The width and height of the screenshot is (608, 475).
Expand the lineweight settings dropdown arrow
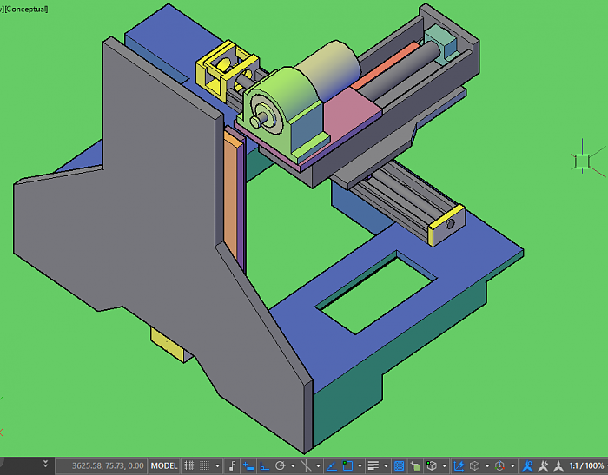(386, 465)
